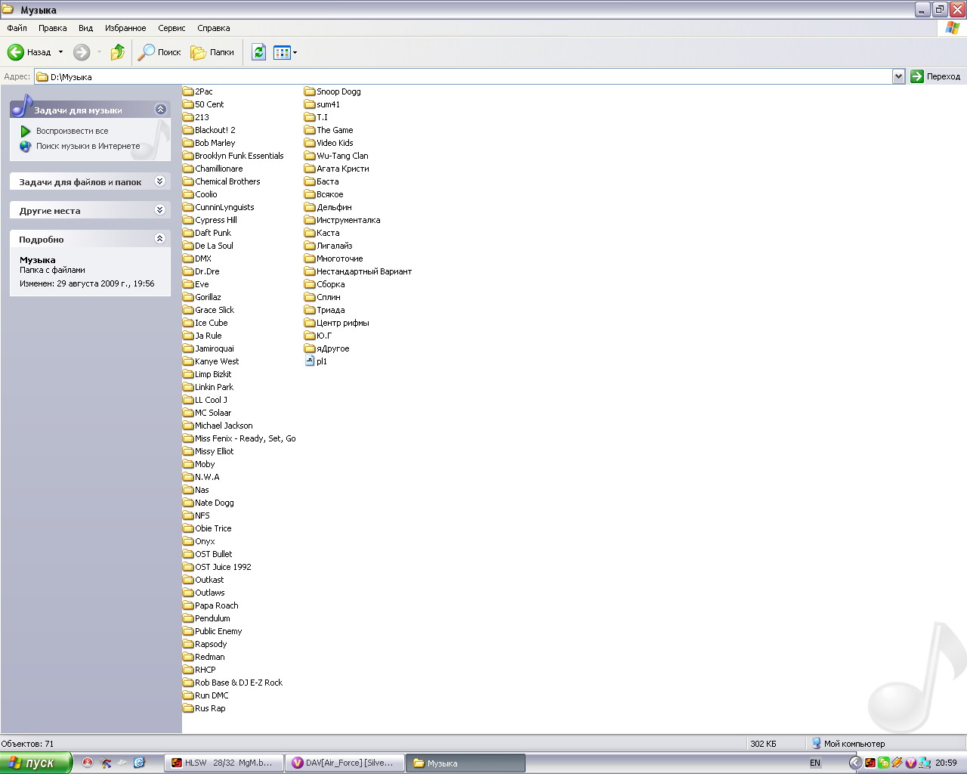Click the play all (Воспроизвести все) link
Screen dimensions: 967x774
coord(72,131)
